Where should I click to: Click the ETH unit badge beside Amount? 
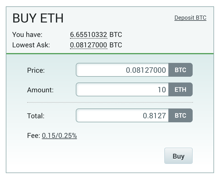point(181,90)
